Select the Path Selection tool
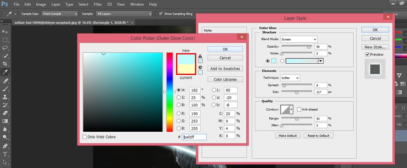 5,162
